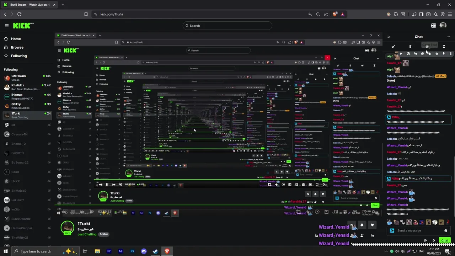Click the Arabic language tag

pos(103,234)
